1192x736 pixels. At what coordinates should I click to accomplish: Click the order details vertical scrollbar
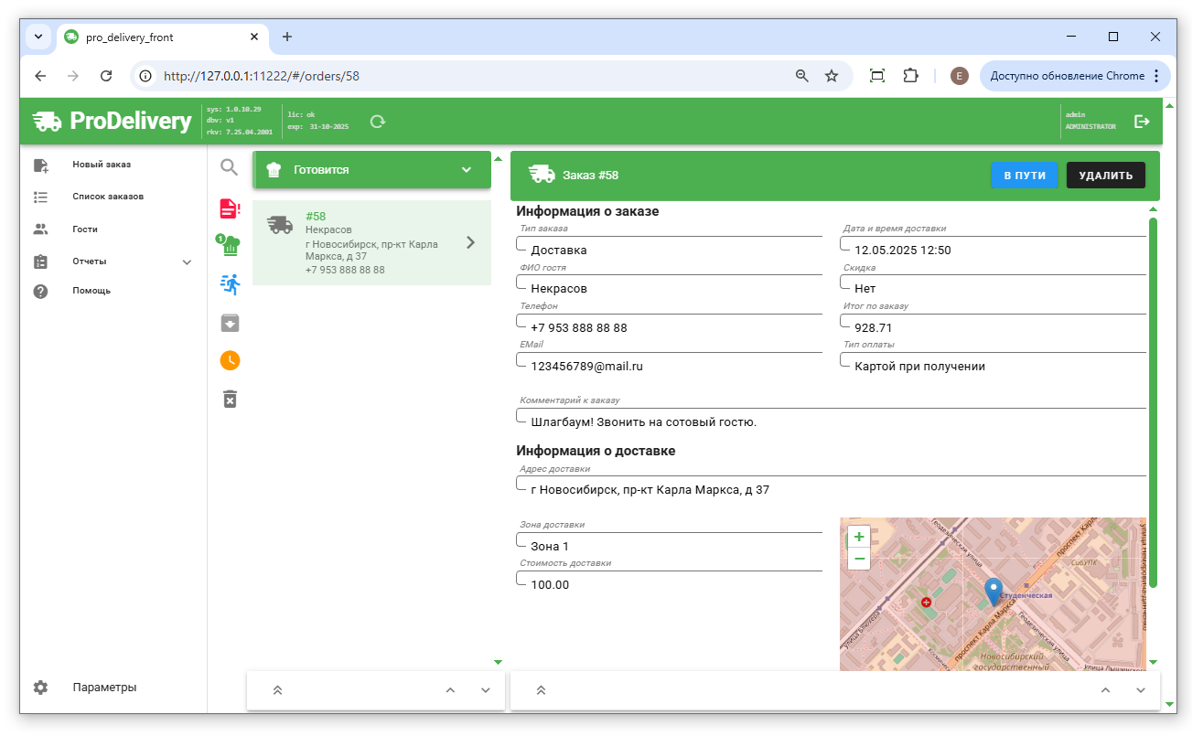1153,402
